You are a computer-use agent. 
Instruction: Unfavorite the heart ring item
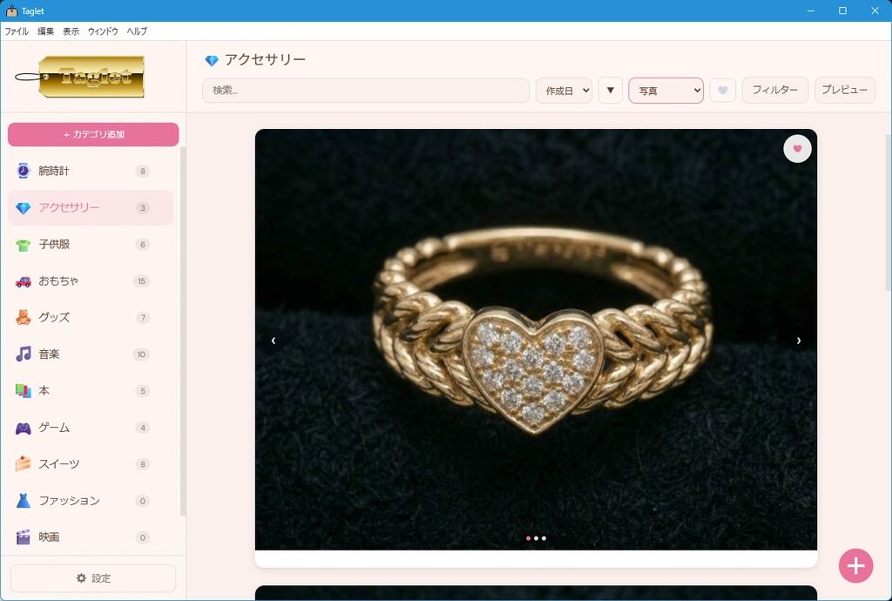point(797,148)
